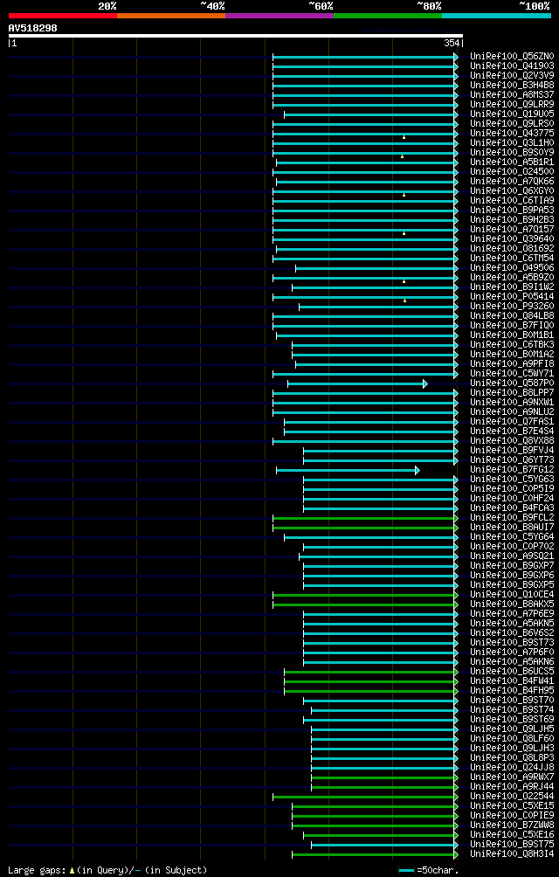This screenshot has width=559, height=877.
Task: Select the UniRef100_P93260 label
Action: coord(512,306)
